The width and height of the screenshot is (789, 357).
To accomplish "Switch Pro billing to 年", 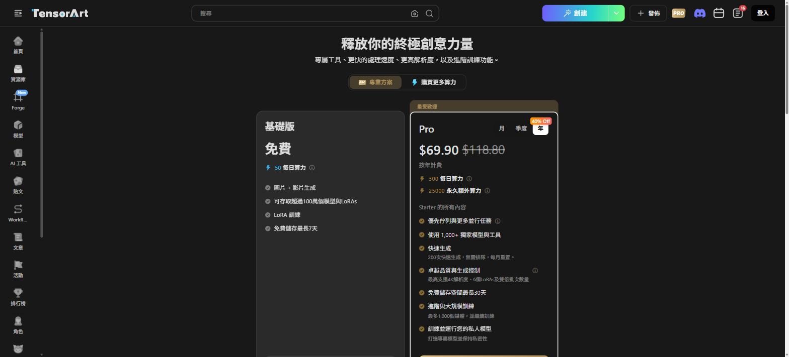I will click(540, 129).
